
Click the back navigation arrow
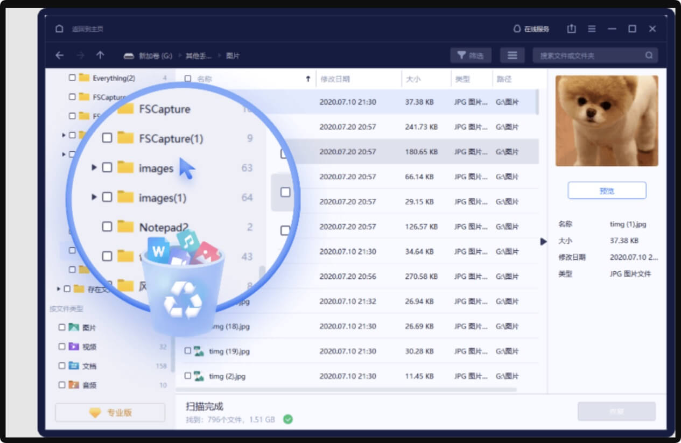(60, 55)
